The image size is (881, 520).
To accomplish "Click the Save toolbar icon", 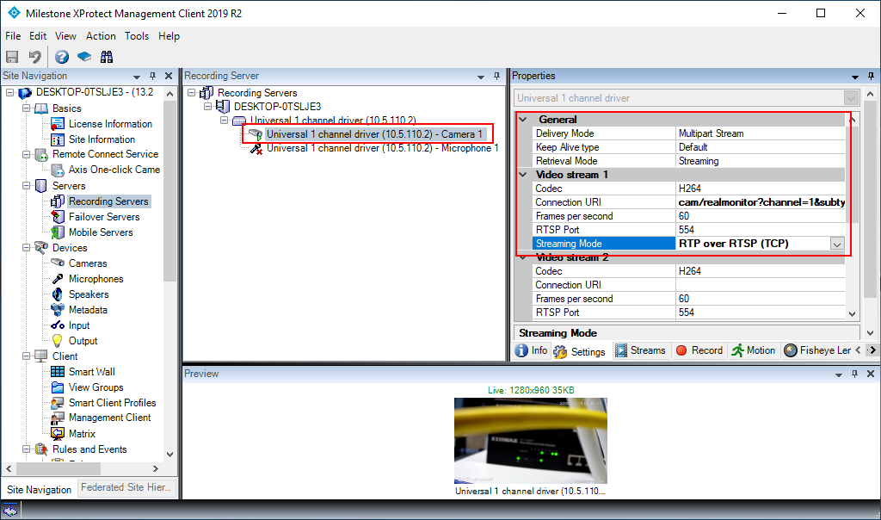I will pos(12,57).
